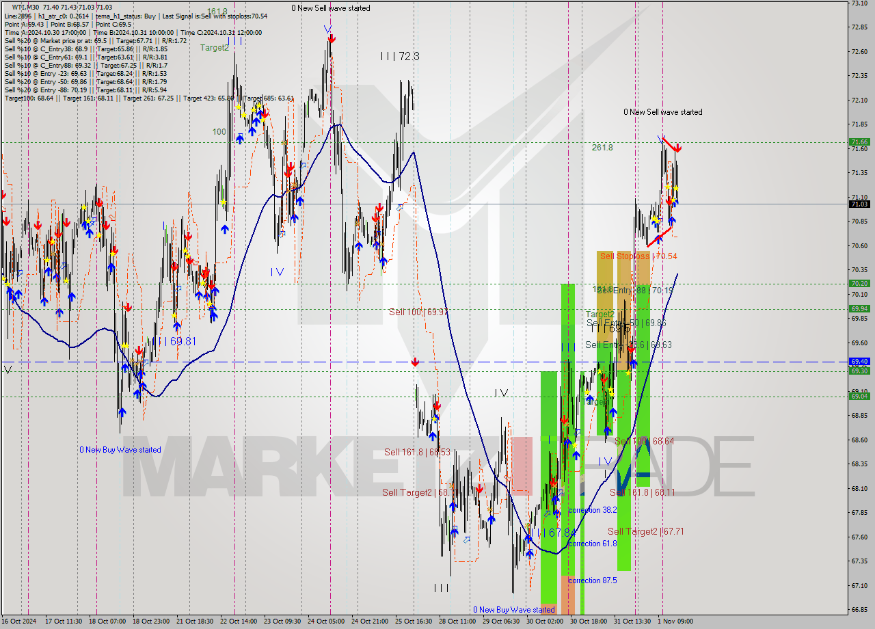This screenshot has width=875, height=629.
Task: Click the '29 Oct 06:30' time label
Action: tap(501, 621)
